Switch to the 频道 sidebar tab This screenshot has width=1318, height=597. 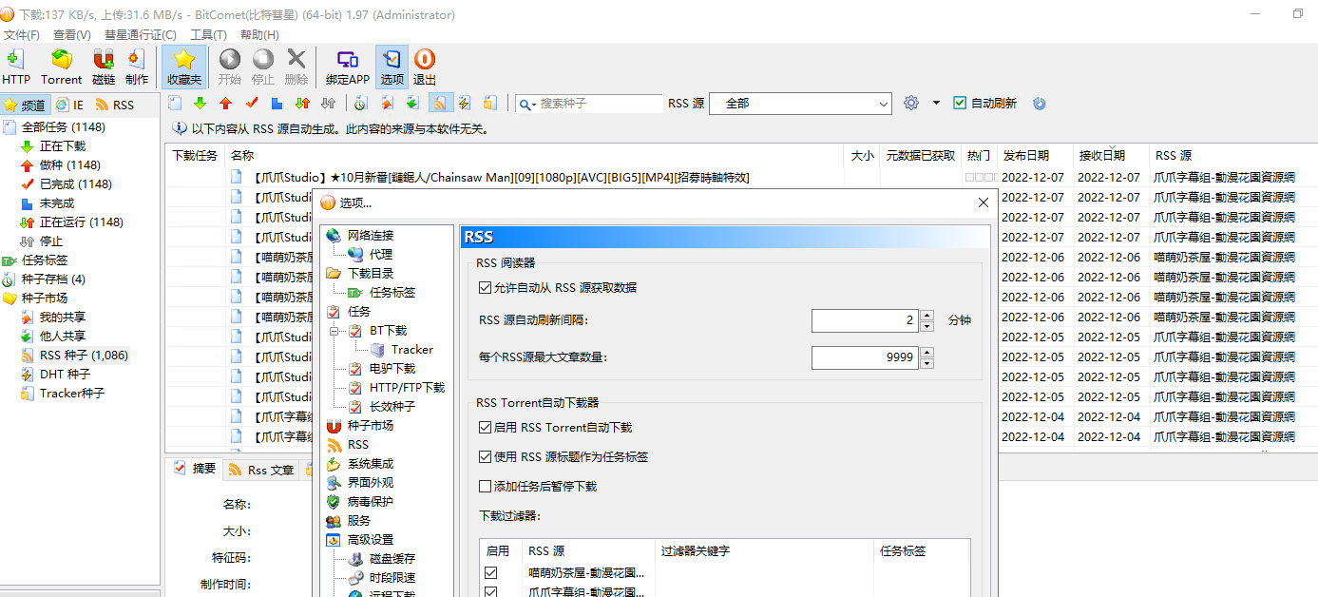click(x=25, y=106)
